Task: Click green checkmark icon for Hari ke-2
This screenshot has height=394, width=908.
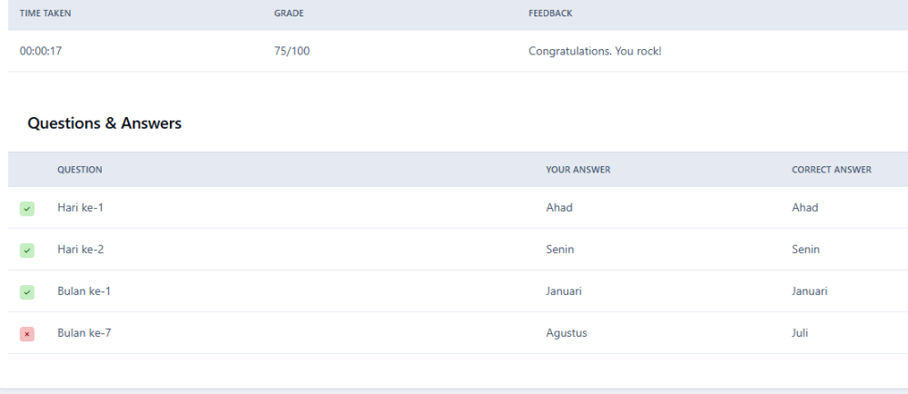Action: click(x=27, y=251)
